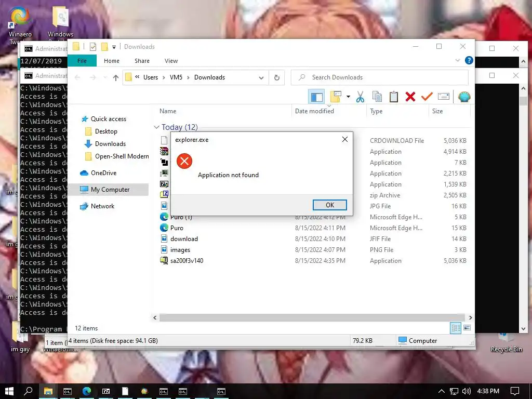Click the Edge icon beside Puro

[x=164, y=228]
